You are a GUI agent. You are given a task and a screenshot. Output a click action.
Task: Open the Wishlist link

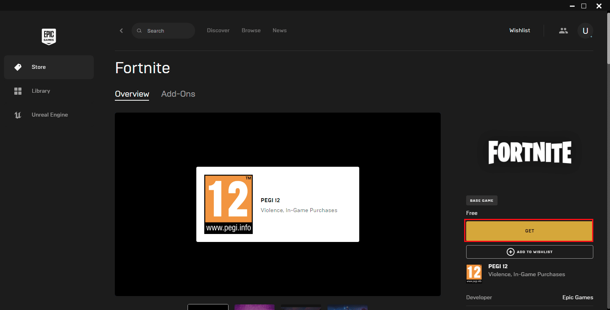[520, 30]
